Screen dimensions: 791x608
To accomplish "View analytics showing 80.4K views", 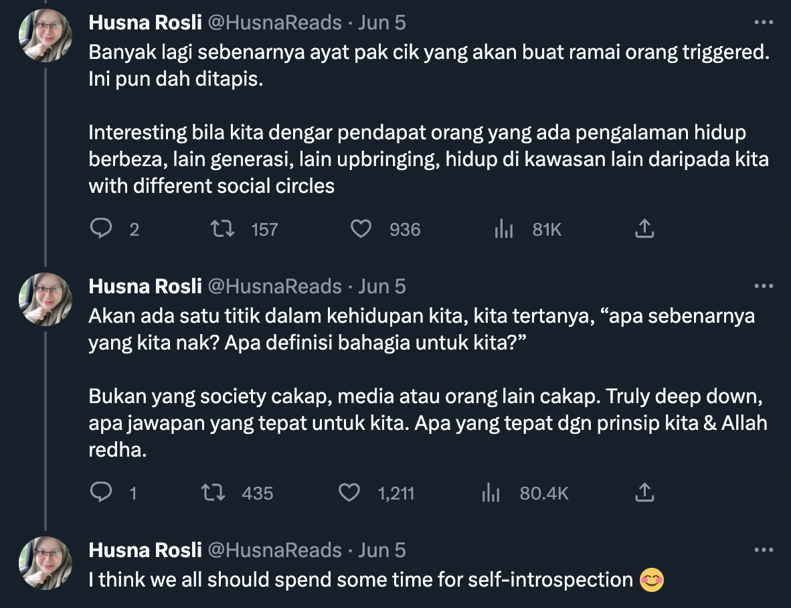I will (491, 493).
